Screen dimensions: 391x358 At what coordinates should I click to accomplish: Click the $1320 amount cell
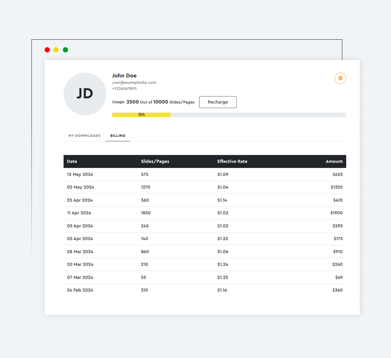click(337, 187)
